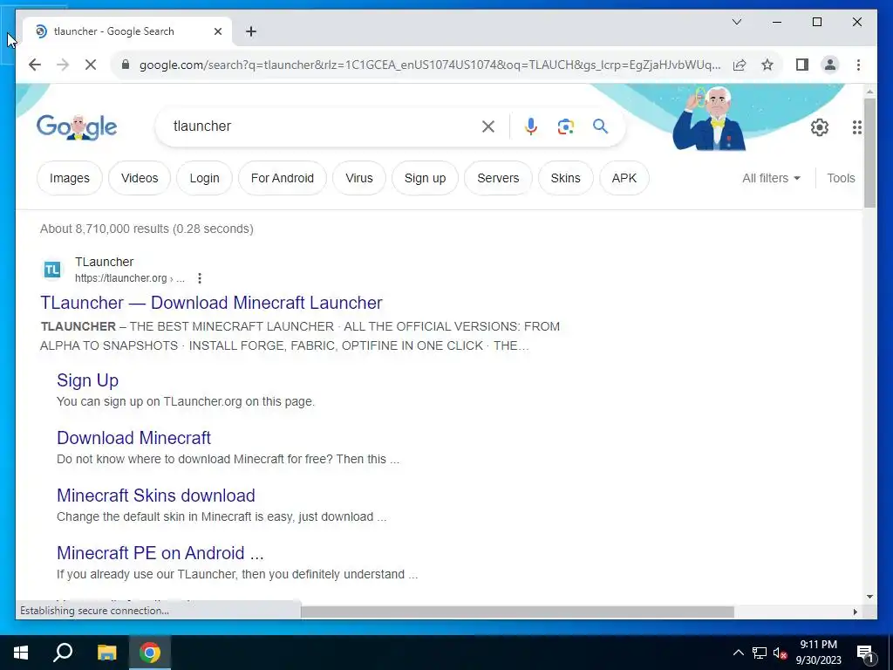Start voice search with microphone
The image size is (893, 670).
(531, 126)
